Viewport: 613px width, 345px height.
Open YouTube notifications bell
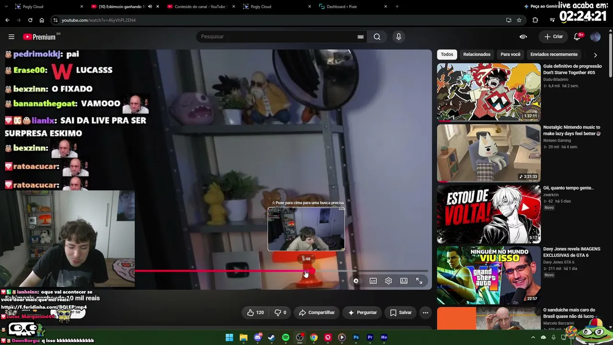pyautogui.click(x=577, y=37)
